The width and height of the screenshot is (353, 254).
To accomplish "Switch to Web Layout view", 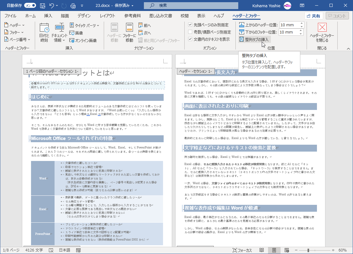I will pyautogui.click(x=287, y=250).
